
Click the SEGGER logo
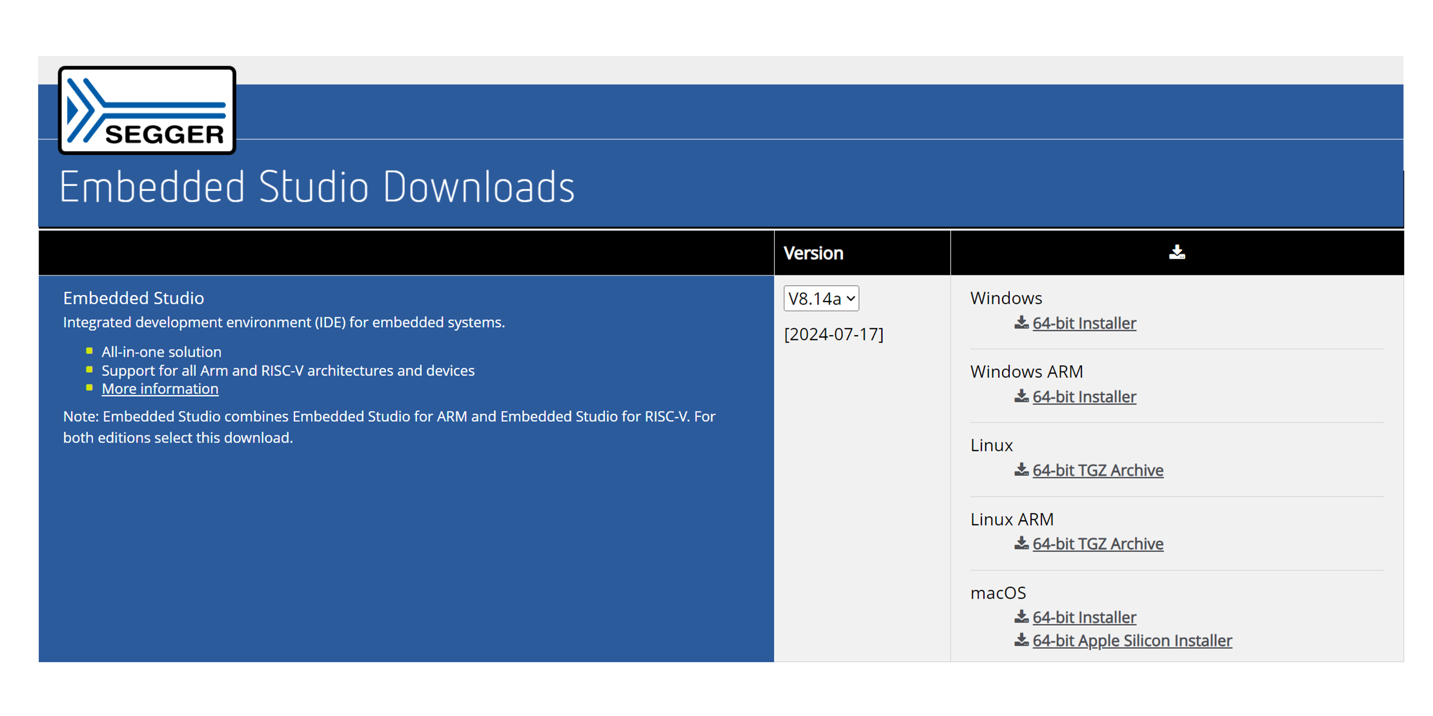click(x=147, y=110)
